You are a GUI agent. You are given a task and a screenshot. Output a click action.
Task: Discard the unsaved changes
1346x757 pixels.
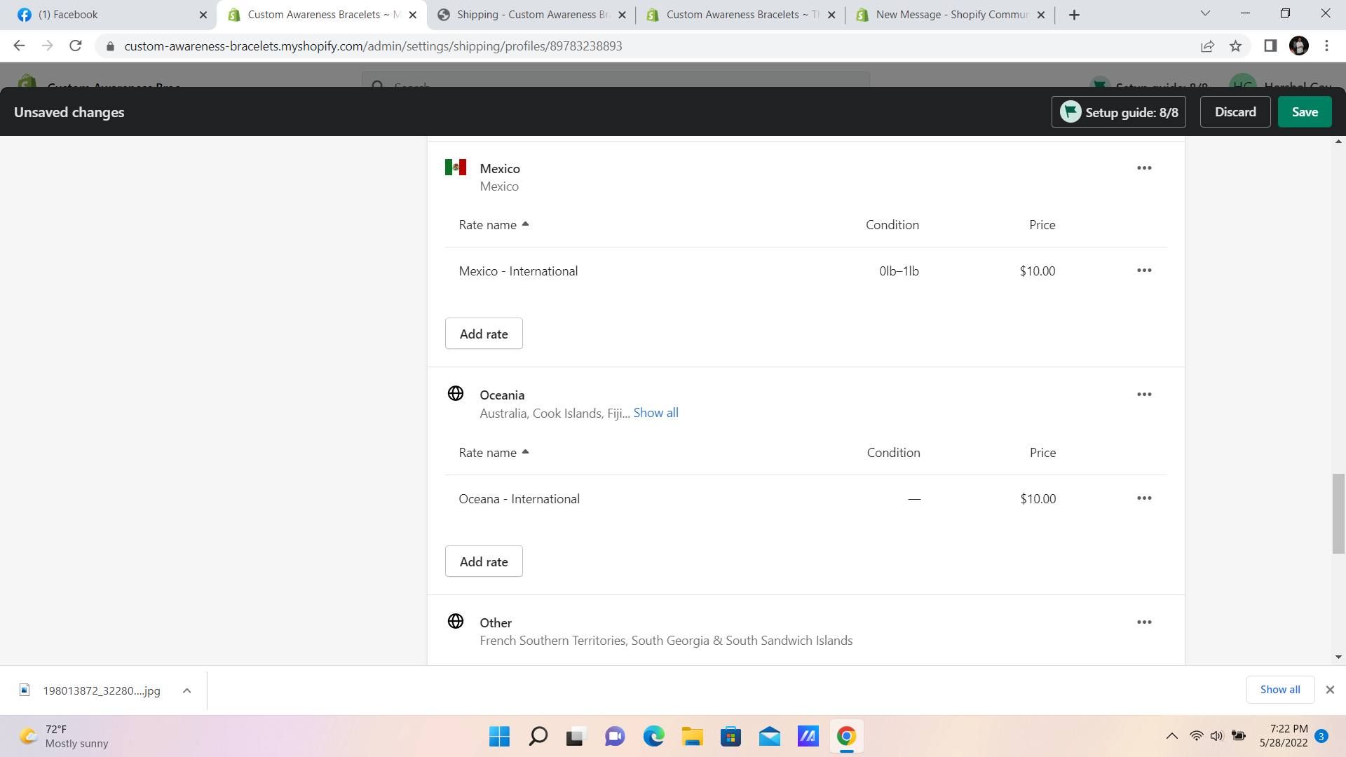[x=1235, y=112]
